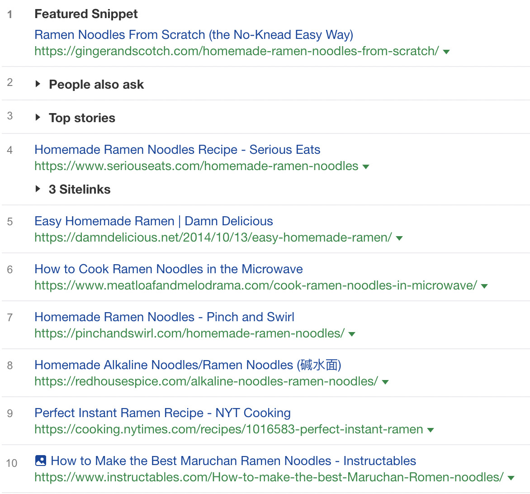Open the Perfect Instant Ramen NYT Cooking link
Viewport: 530px width, 494px height.
[162, 413]
